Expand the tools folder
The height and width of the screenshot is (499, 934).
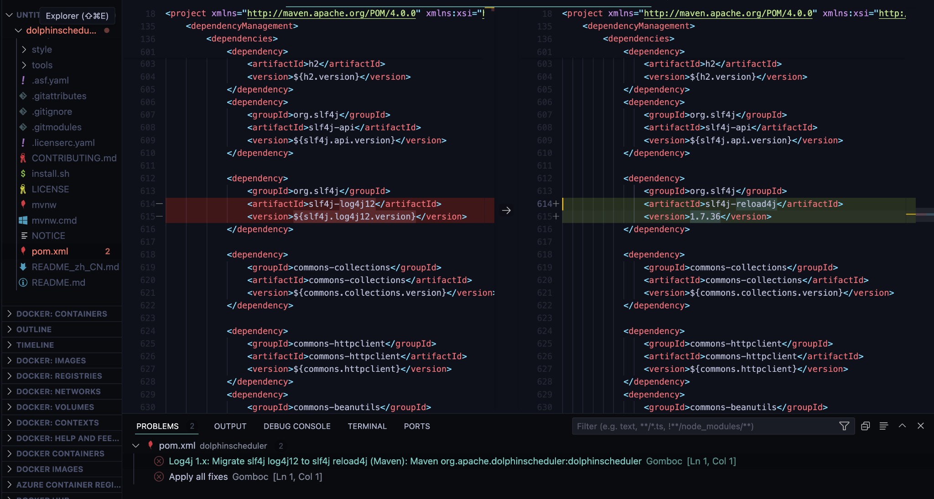pyautogui.click(x=42, y=65)
